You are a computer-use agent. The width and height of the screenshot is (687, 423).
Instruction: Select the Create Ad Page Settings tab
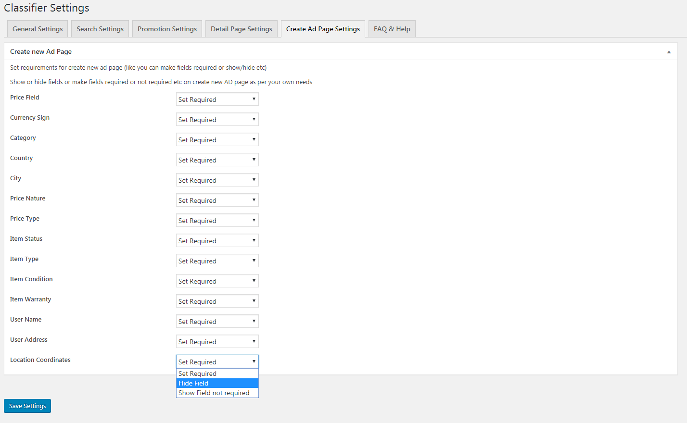(x=323, y=29)
